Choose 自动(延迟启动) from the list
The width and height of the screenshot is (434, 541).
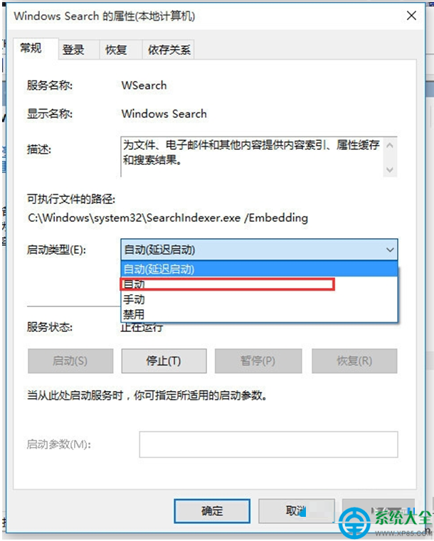[259, 269]
